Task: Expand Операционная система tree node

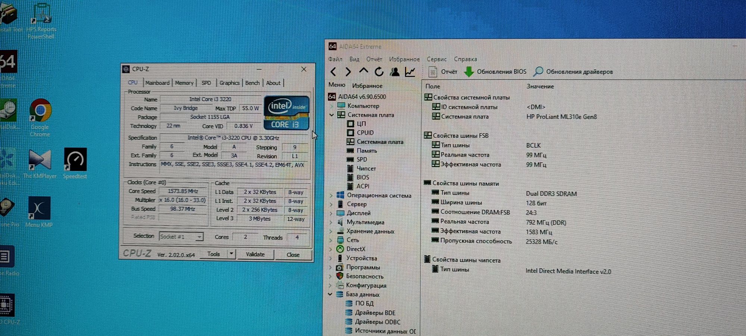Action: [x=331, y=195]
